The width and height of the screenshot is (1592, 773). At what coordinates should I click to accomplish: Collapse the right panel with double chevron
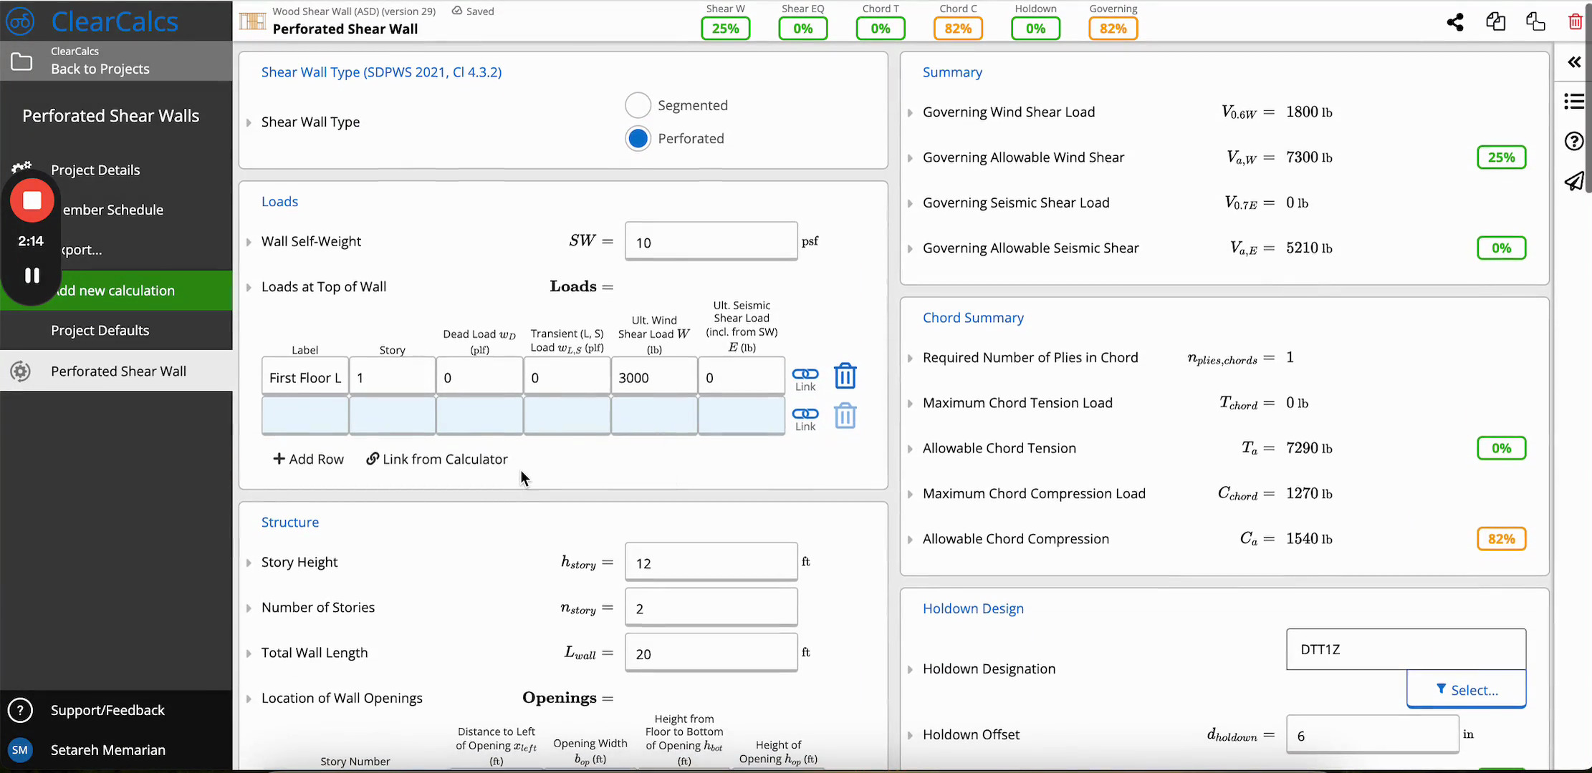tap(1574, 62)
